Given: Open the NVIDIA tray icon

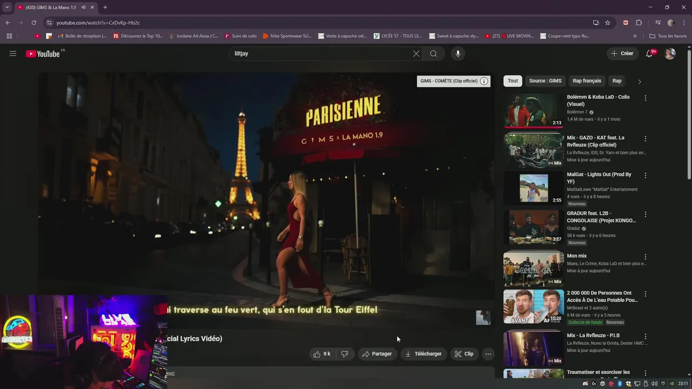Looking at the screenshot, I should (x=672, y=384).
